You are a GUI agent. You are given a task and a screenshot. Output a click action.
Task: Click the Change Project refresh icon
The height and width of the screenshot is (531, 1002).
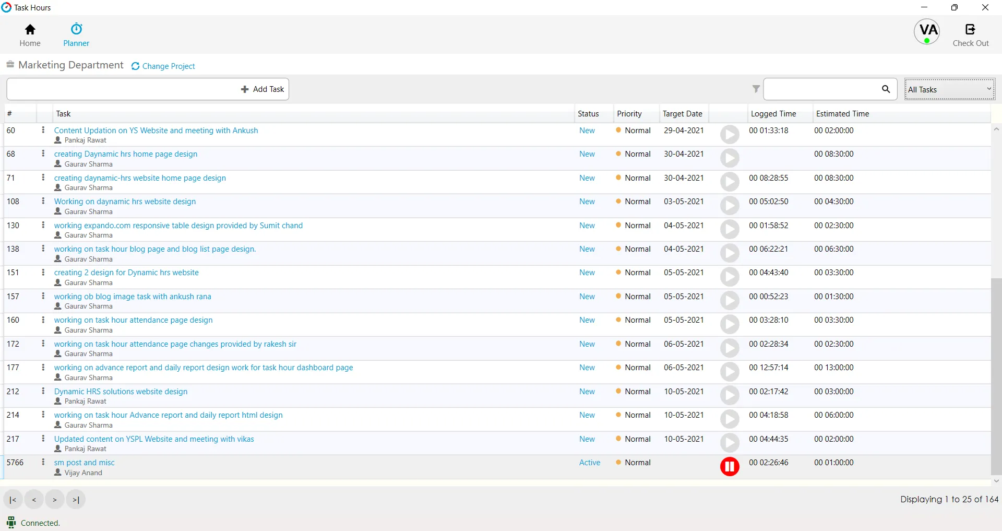click(x=136, y=66)
